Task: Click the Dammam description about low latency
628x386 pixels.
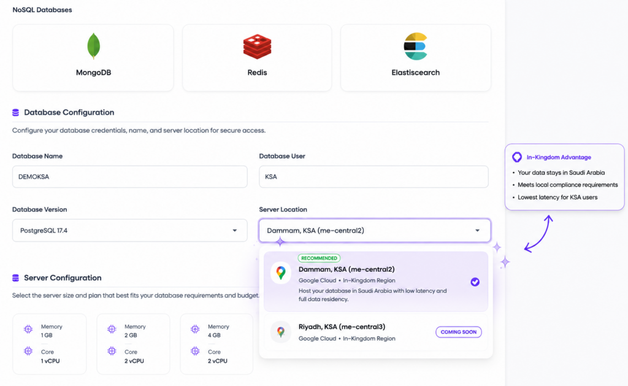Action: (x=372, y=295)
